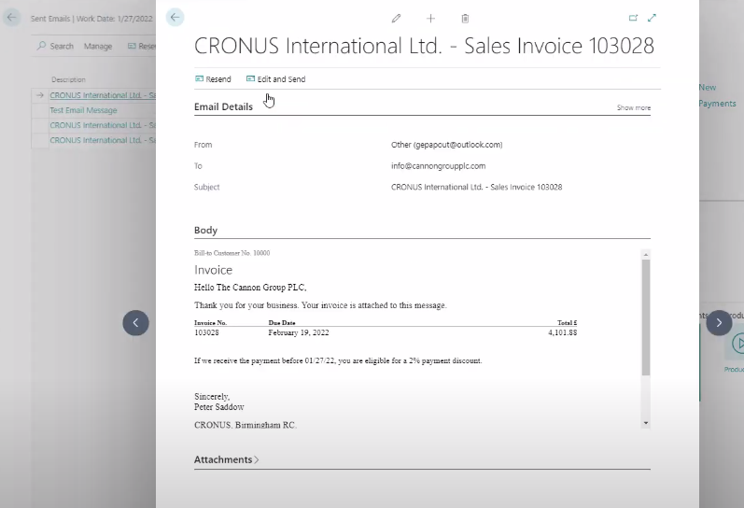Click the due date February 19, 2022
The height and width of the screenshot is (508, 744).
(x=299, y=332)
